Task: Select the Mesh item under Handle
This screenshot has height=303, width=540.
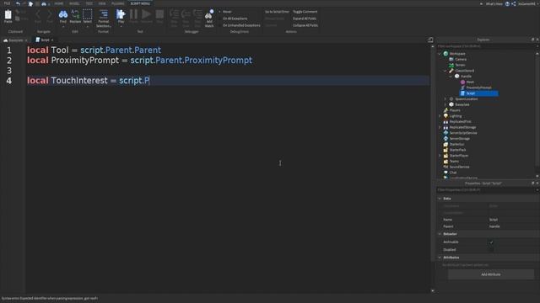Action: [x=470, y=82]
